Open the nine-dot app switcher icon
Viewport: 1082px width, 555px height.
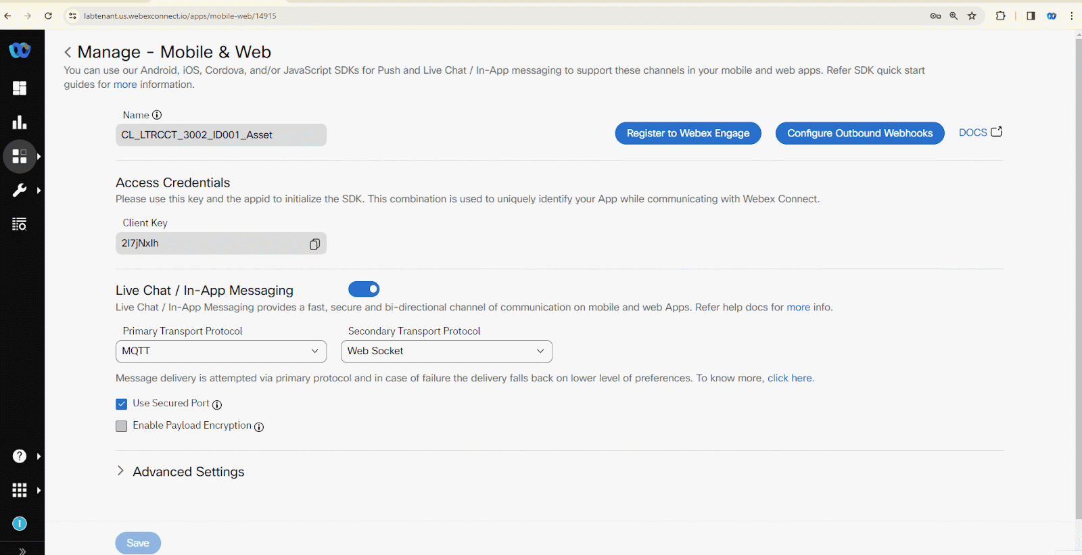tap(20, 490)
